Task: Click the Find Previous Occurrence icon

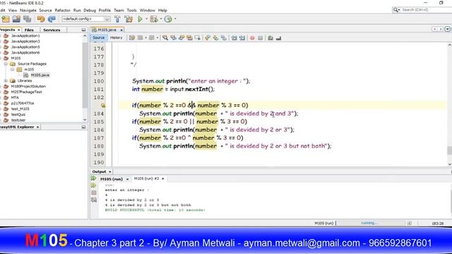Action: (173, 38)
